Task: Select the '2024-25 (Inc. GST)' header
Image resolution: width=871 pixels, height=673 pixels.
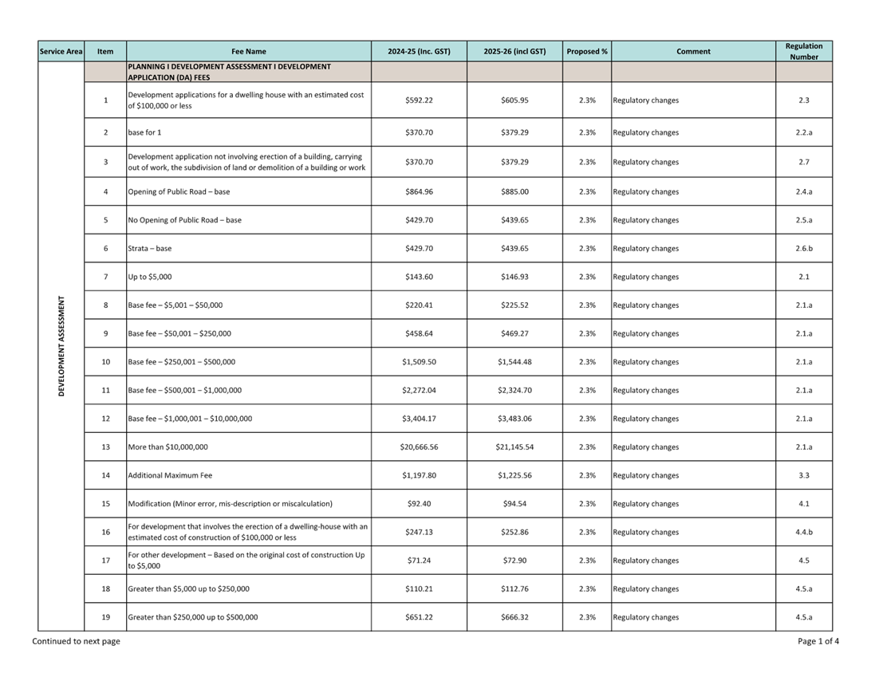Action: click(x=419, y=51)
